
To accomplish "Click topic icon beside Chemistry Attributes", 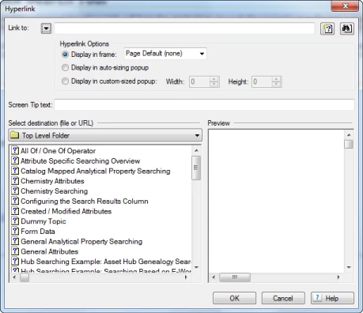I will 15,180.
